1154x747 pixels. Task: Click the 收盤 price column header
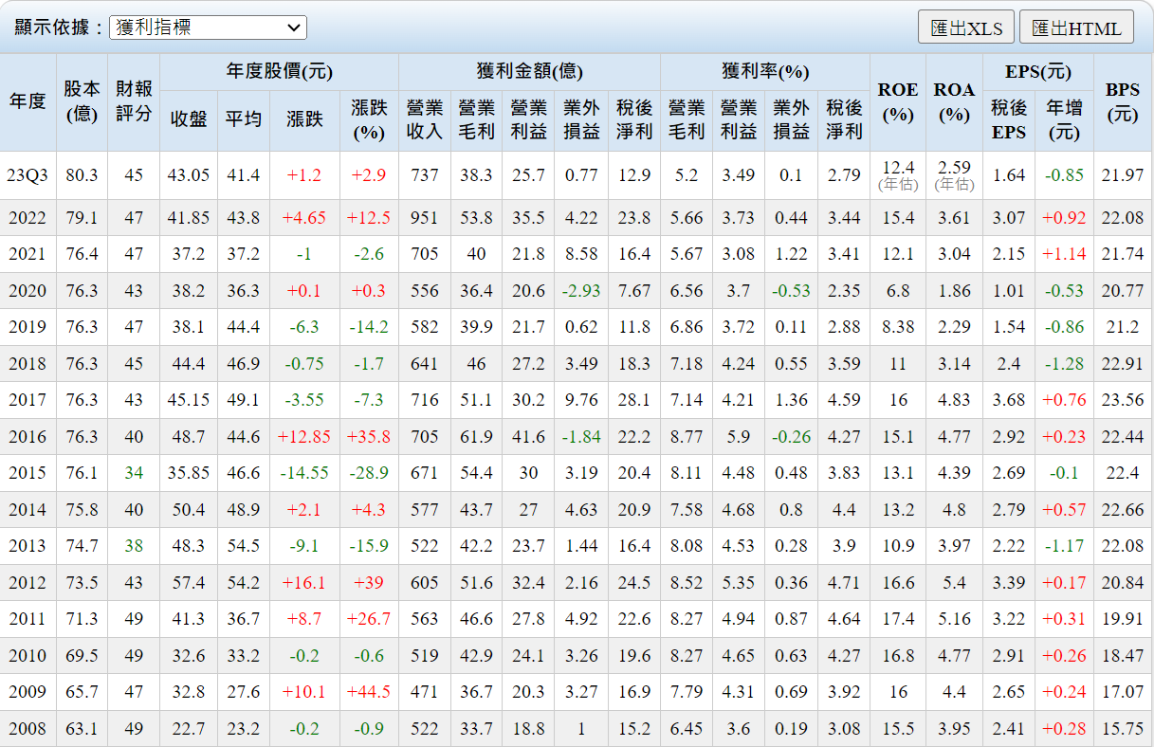pos(189,119)
